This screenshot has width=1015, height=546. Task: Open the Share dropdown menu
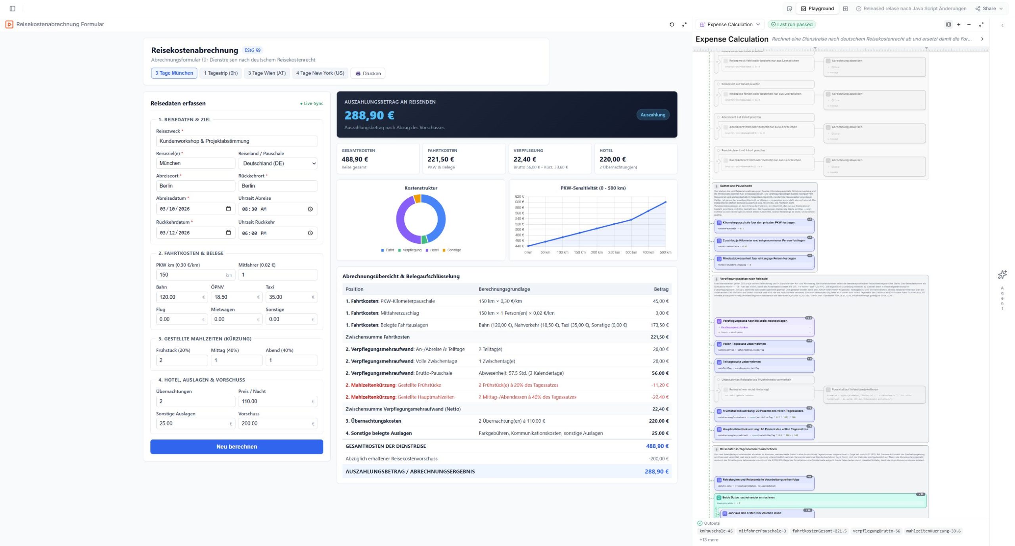coord(989,9)
